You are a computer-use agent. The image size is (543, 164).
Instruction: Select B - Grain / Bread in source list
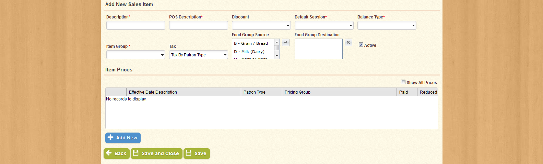click(x=251, y=43)
